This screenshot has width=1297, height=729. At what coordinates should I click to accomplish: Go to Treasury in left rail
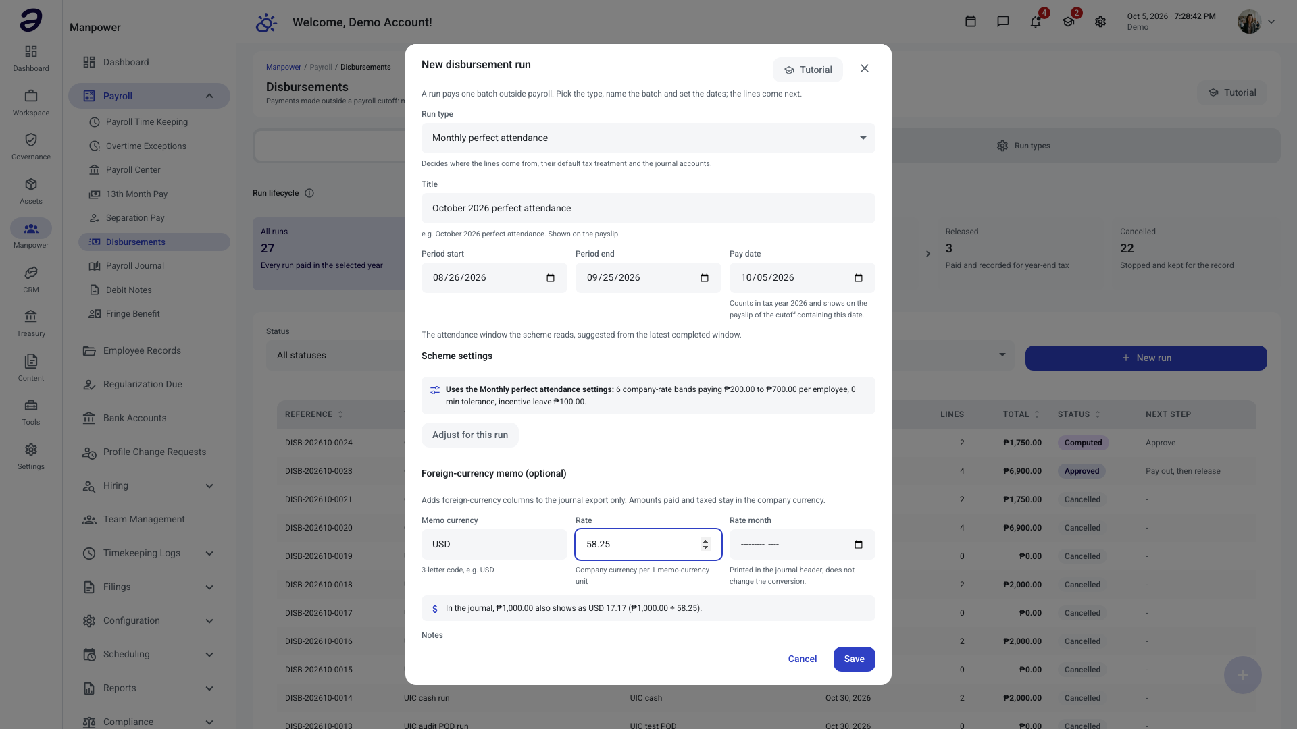click(31, 323)
